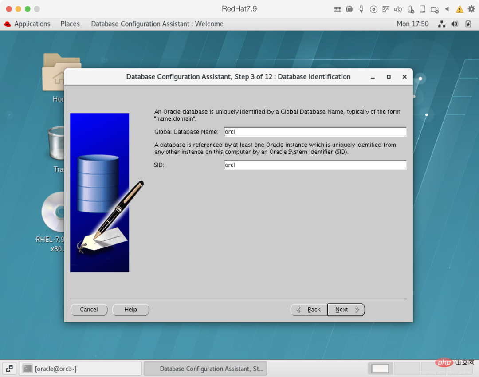This screenshot has height=377, width=479.
Task: Open the Mon 17:50 clock calendar
Action: [x=412, y=24]
